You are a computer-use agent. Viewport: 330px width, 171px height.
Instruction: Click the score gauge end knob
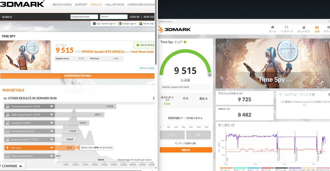pyautogui.click(x=210, y=75)
